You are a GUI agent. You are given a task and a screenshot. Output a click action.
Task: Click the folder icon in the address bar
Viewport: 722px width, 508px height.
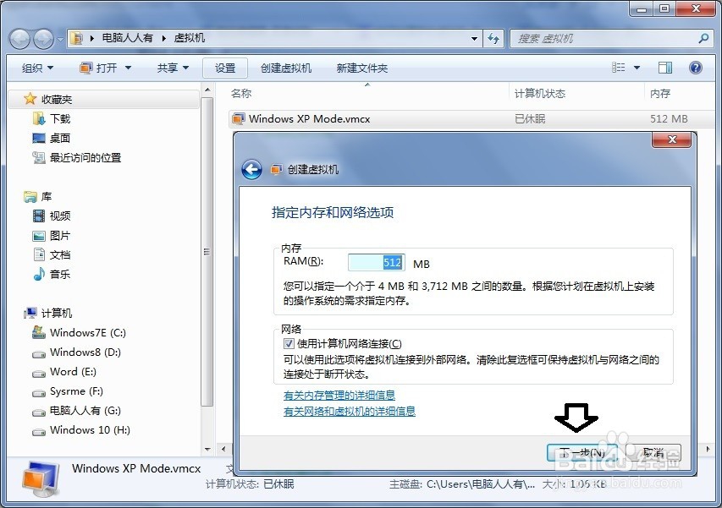[77, 38]
